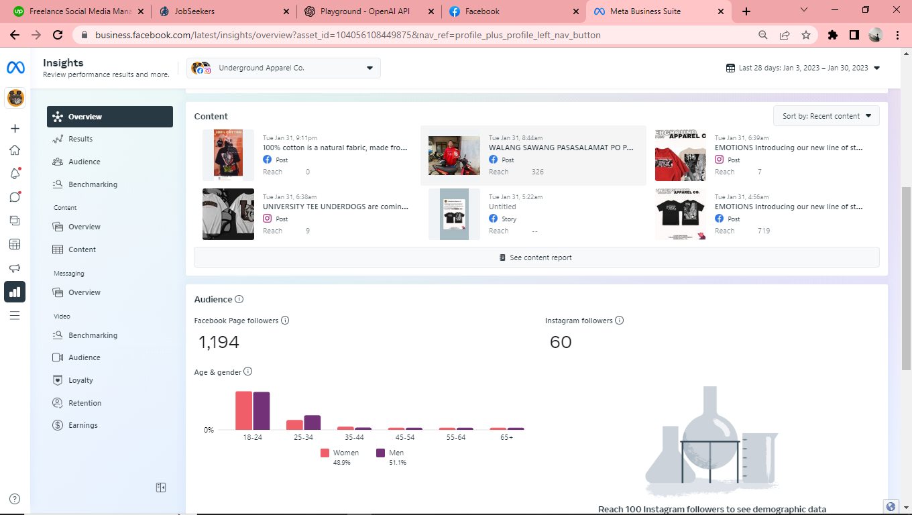Click the plus create icon in left rail
The image size is (912, 515).
(15, 128)
